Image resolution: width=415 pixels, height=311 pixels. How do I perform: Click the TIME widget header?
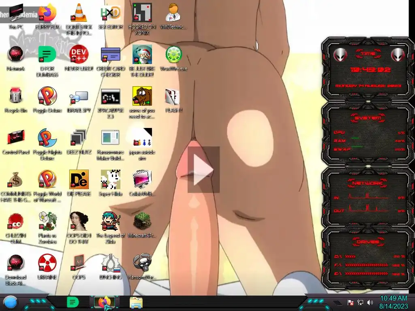(368, 53)
